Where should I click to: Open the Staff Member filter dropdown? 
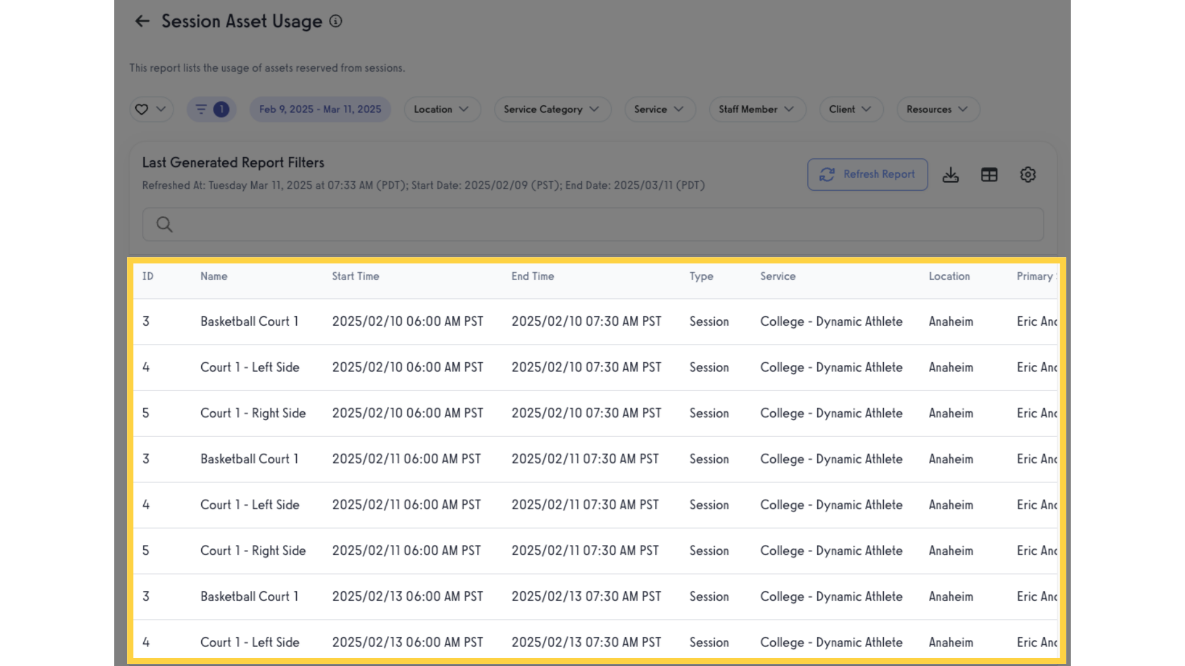[756, 109]
